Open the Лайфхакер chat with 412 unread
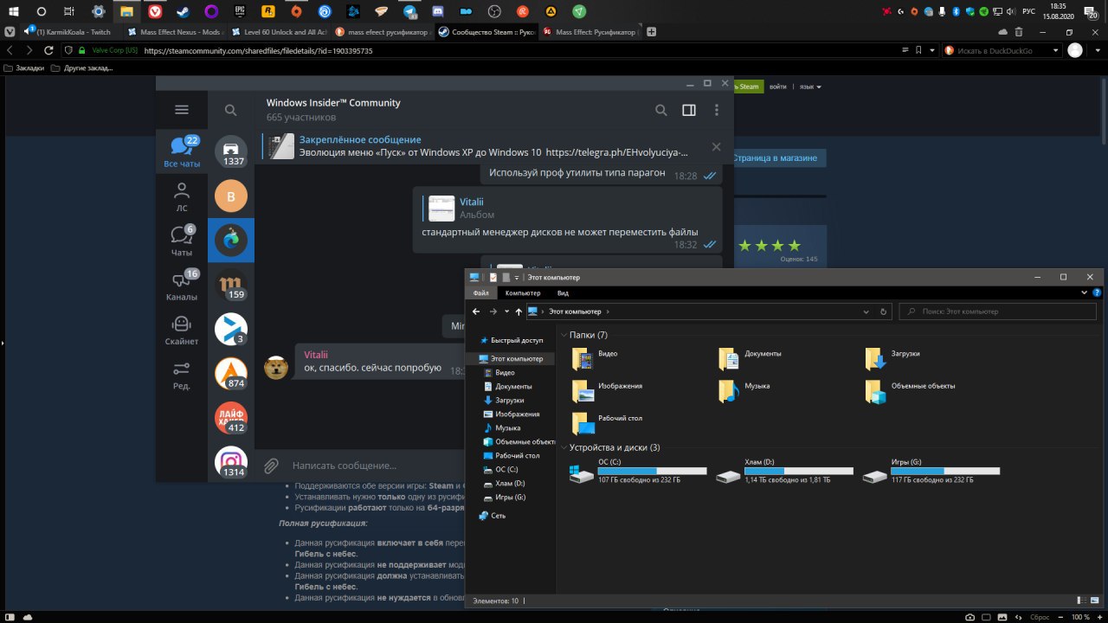Image resolution: width=1108 pixels, height=623 pixels. (231, 418)
